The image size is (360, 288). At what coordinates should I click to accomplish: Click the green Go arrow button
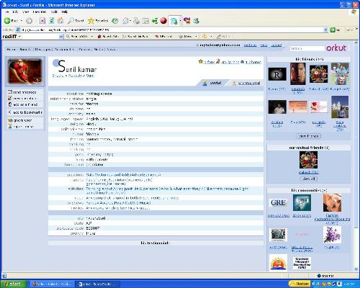tap(333, 30)
